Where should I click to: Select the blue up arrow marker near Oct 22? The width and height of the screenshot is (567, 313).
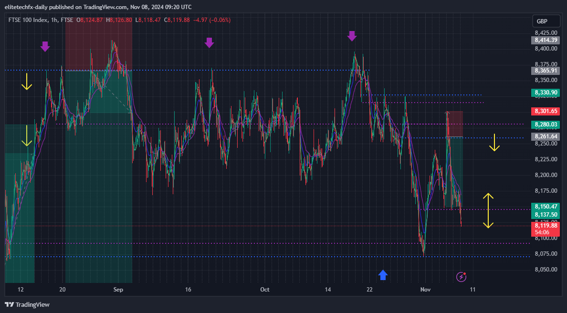(x=383, y=275)
